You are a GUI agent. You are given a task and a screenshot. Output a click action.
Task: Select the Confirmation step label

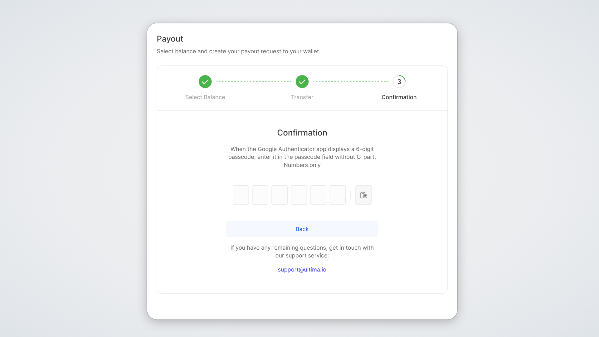click(x=399, y=97)
